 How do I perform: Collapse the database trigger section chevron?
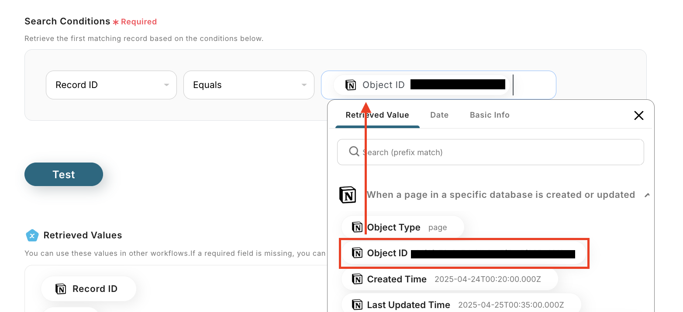(646, 195)
